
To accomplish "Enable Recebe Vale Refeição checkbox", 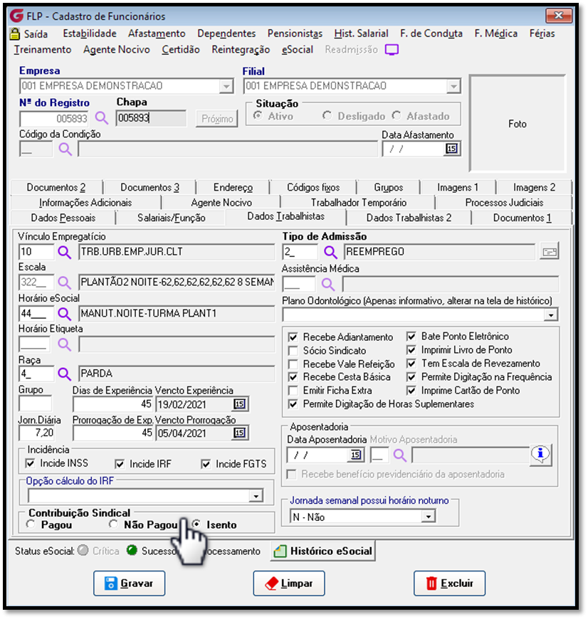I will click(293, 364).
